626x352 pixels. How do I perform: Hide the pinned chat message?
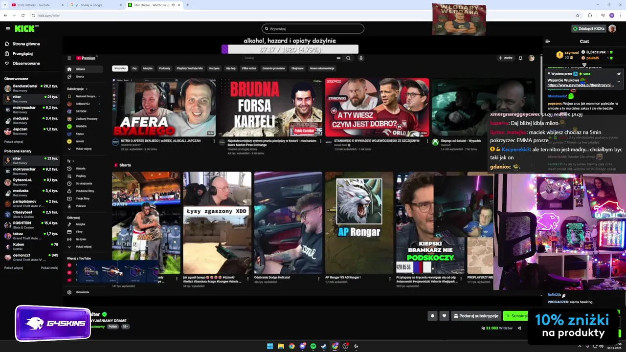(x=619, y=74)
